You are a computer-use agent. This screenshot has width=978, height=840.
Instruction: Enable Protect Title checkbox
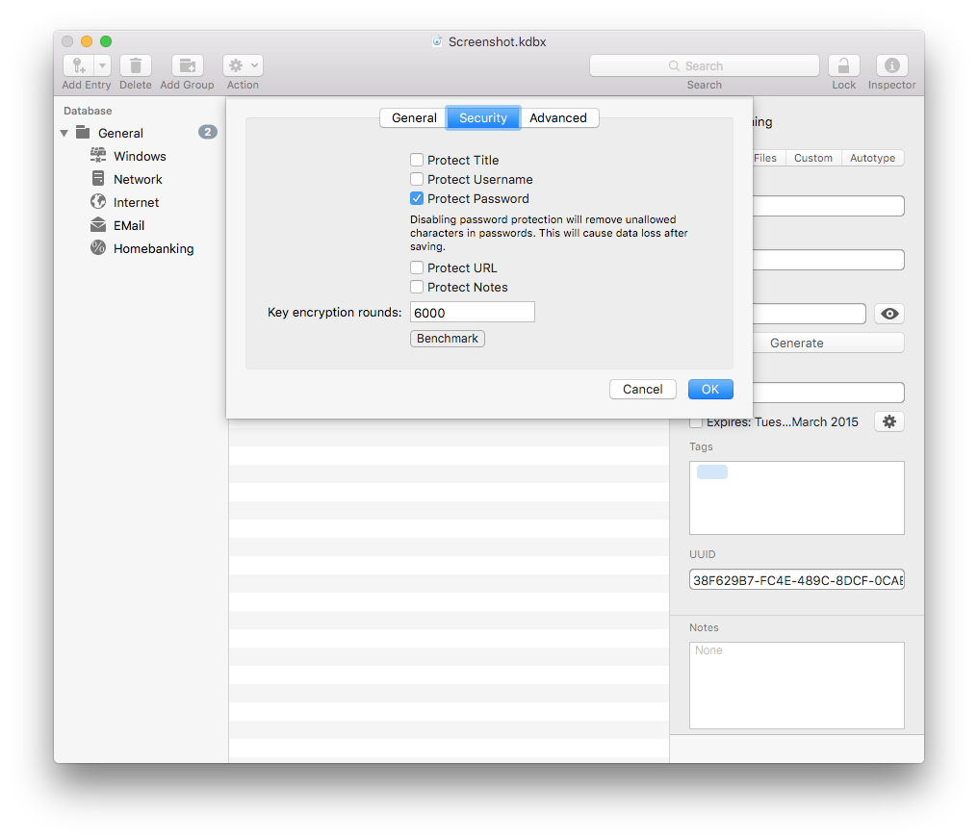(x=417, y=161)
